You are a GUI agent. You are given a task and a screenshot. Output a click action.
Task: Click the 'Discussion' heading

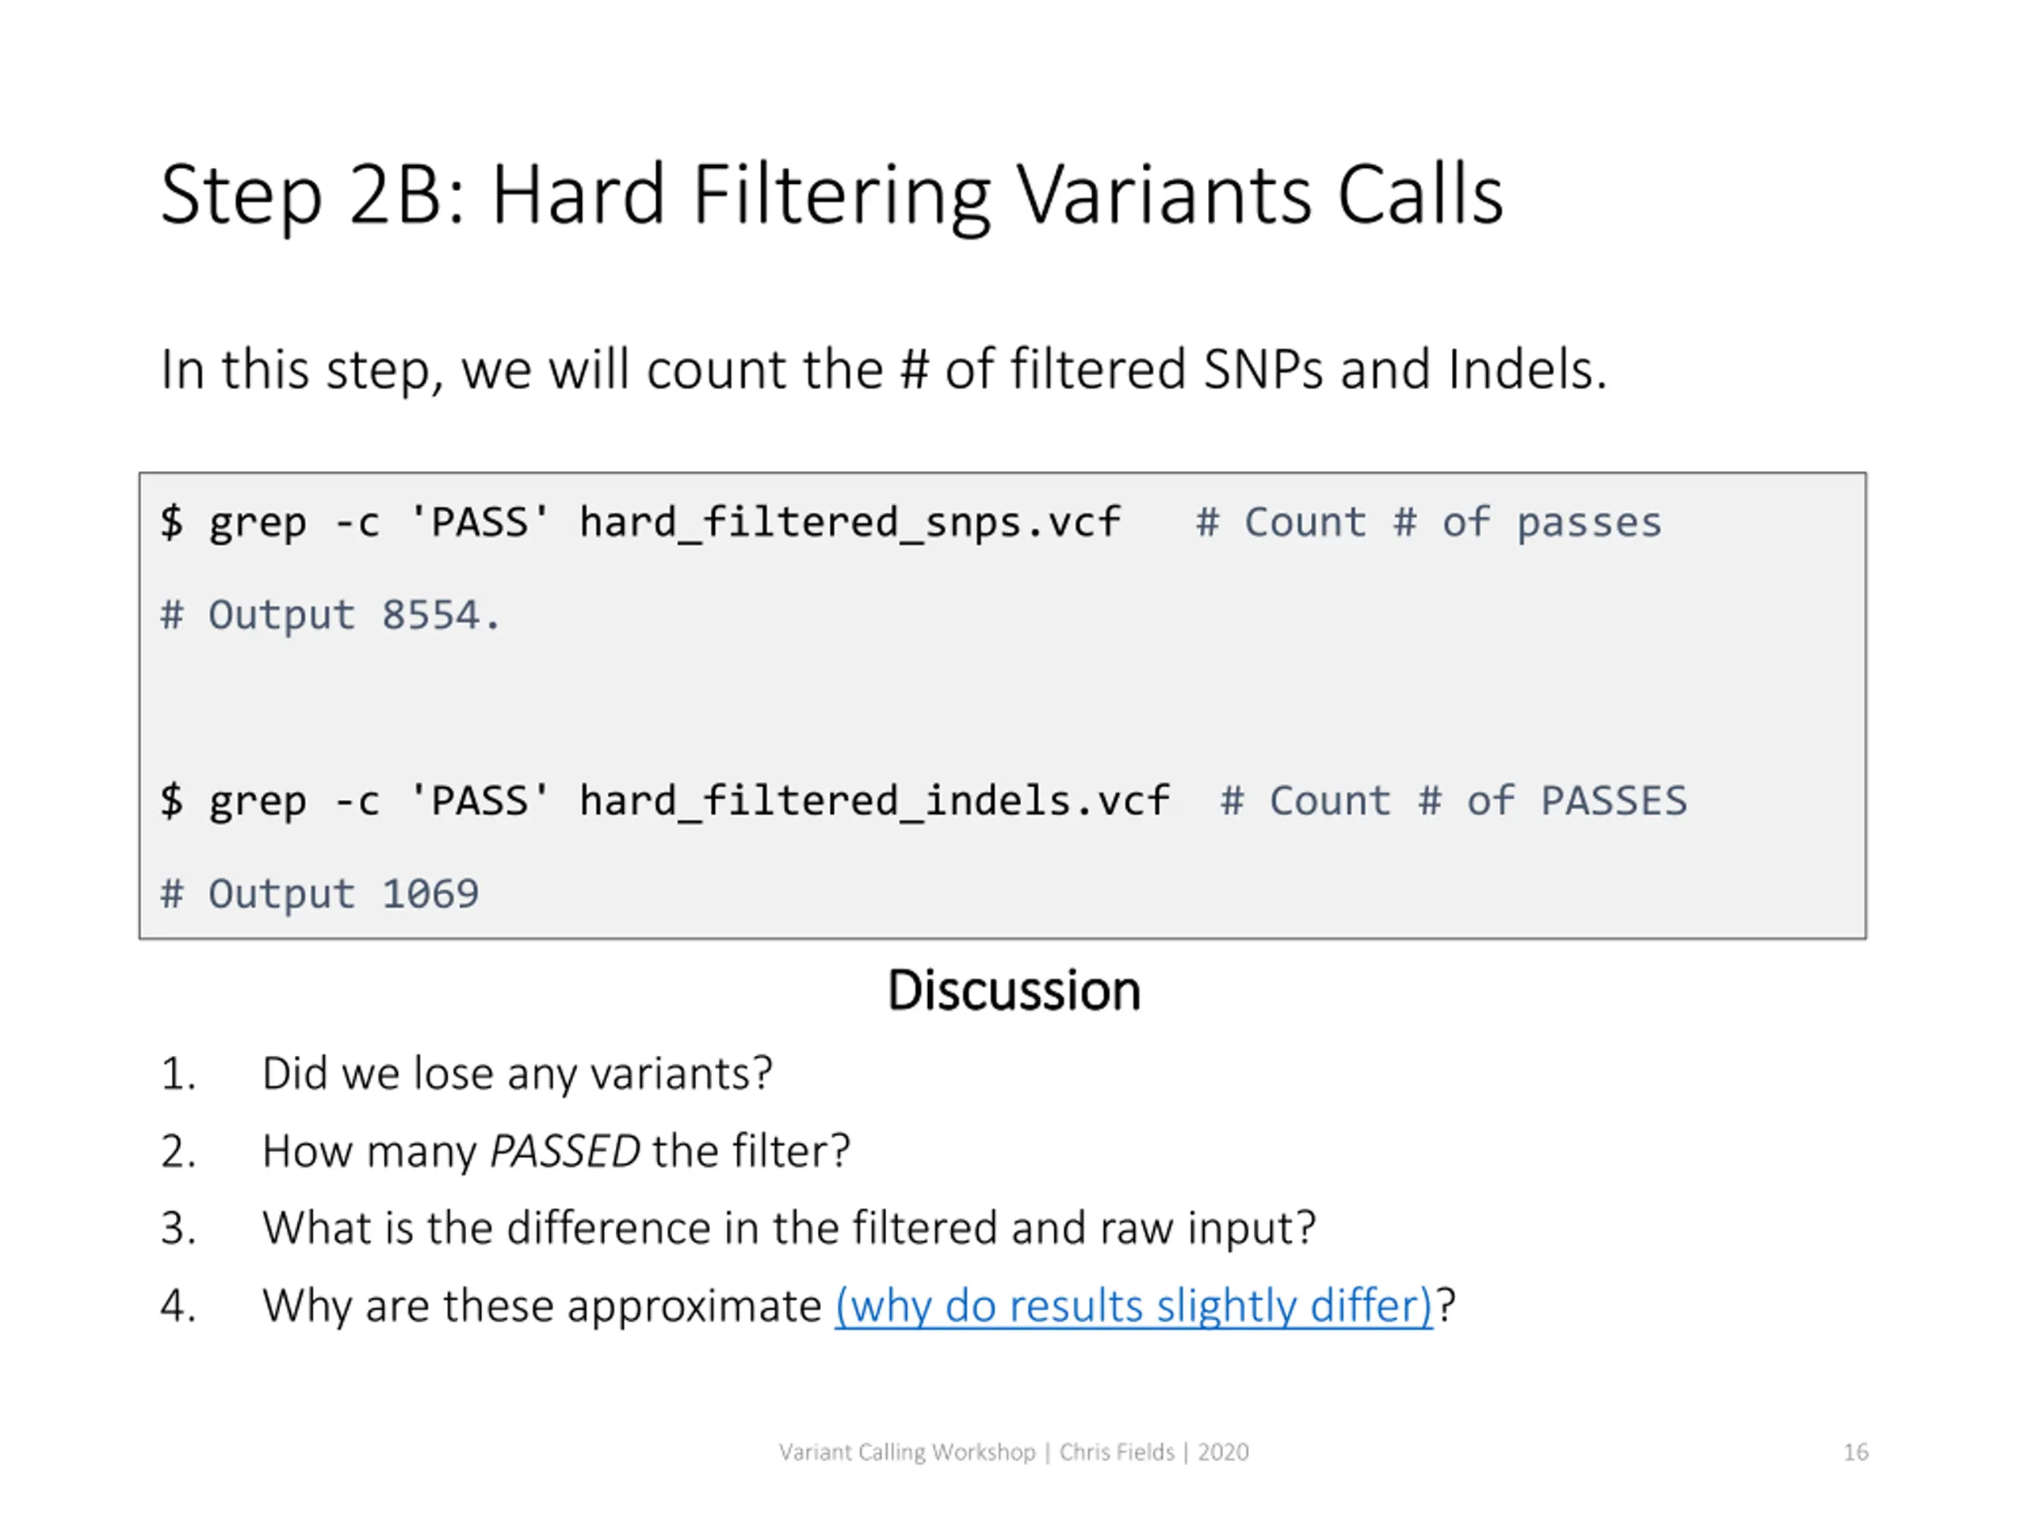pos(1014,991)
